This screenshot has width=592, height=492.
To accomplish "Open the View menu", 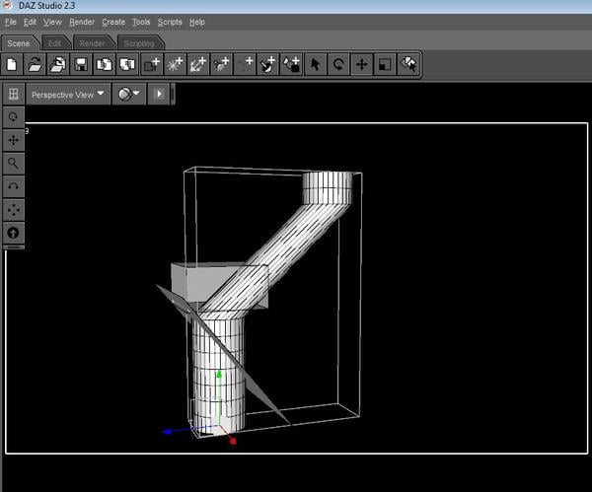I will 52,23.
